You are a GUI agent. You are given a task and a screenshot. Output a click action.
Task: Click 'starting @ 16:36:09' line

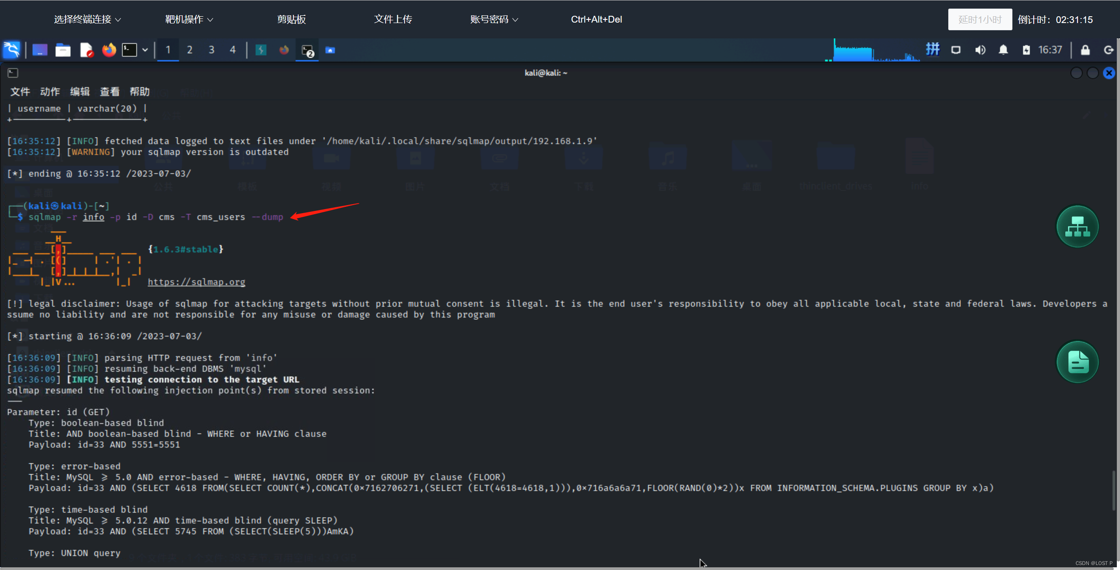pos(104,336)
